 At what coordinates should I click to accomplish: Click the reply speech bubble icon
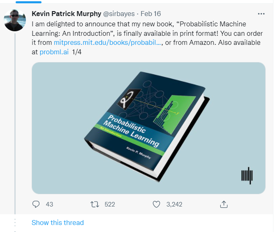[x=36, y=204]
